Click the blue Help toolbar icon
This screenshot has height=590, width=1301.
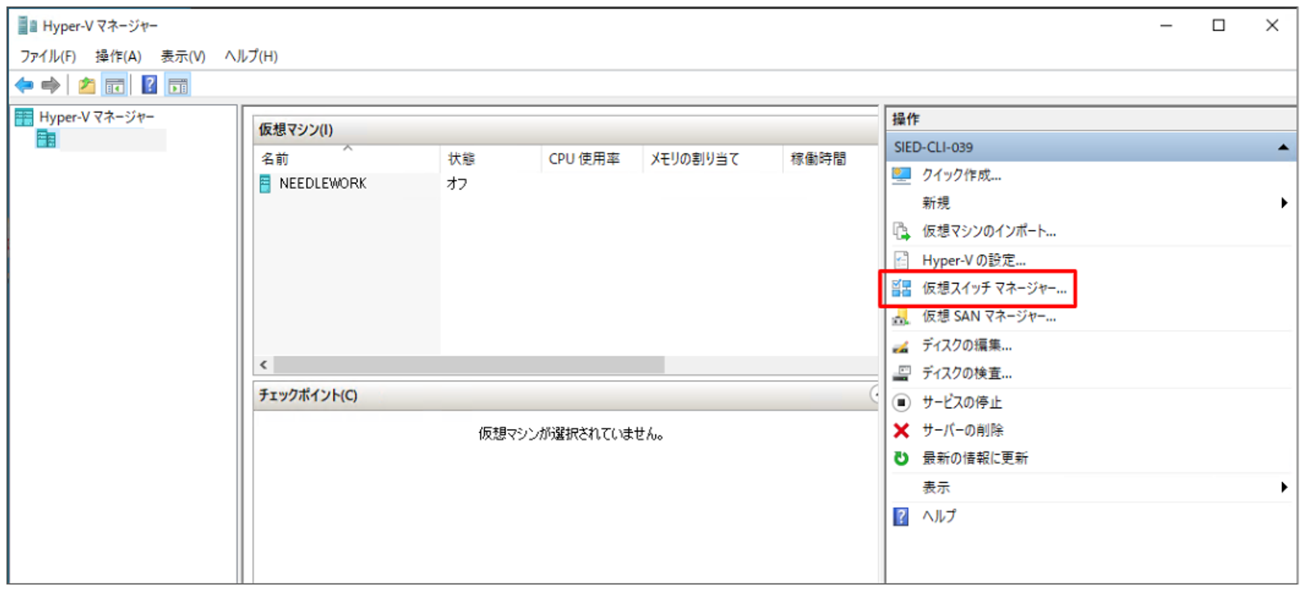pyautogui.click(x=149, y=85)
